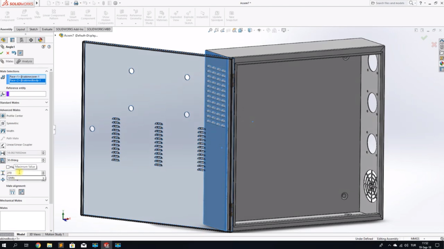Image resolution: width=444 pixels, height=249 pixels.
Task: Expand the Standard Mates section
Action: tap(46, 102)
